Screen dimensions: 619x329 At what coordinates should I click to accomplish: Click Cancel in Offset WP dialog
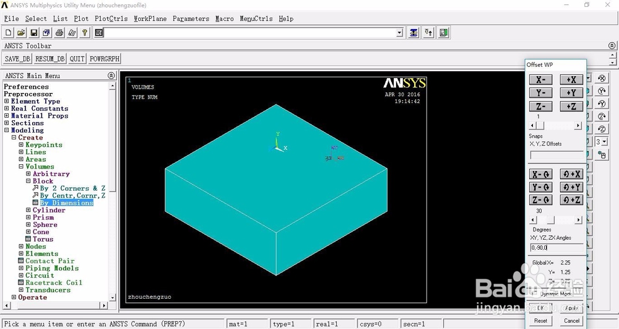pyautogui.click(x=571, y=321)
